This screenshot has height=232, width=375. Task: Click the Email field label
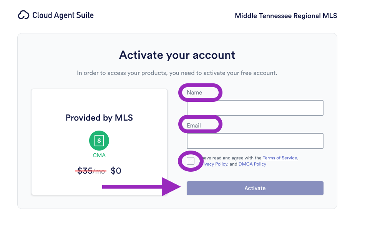tap(194, 125)
